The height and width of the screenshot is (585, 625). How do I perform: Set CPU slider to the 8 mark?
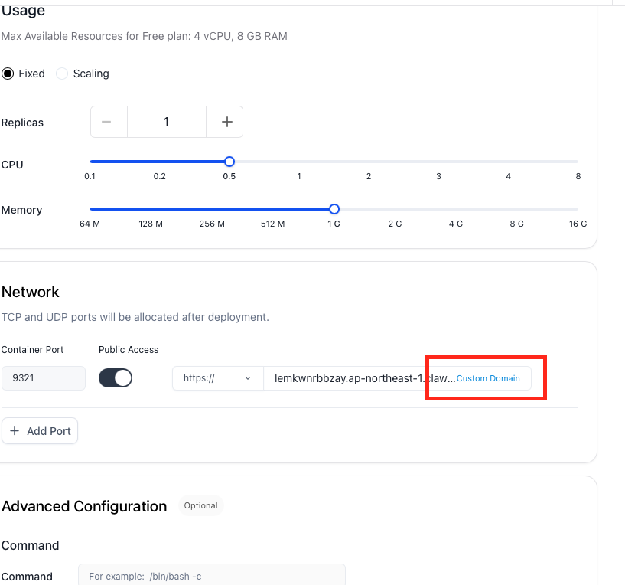[578, 162]
